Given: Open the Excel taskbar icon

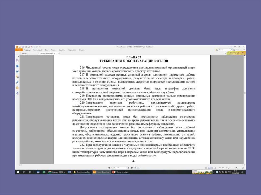Looking at the screenshot, I should pos(44,172).
